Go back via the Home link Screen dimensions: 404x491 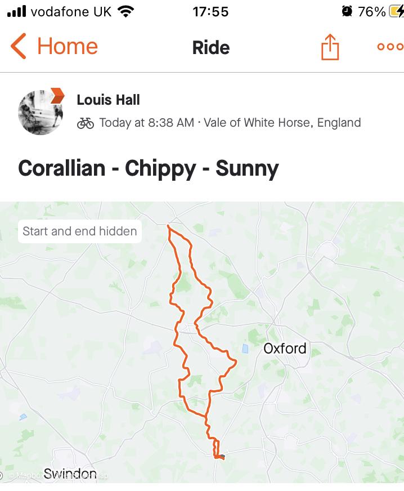pyautogui.click(x=67, y=46)
